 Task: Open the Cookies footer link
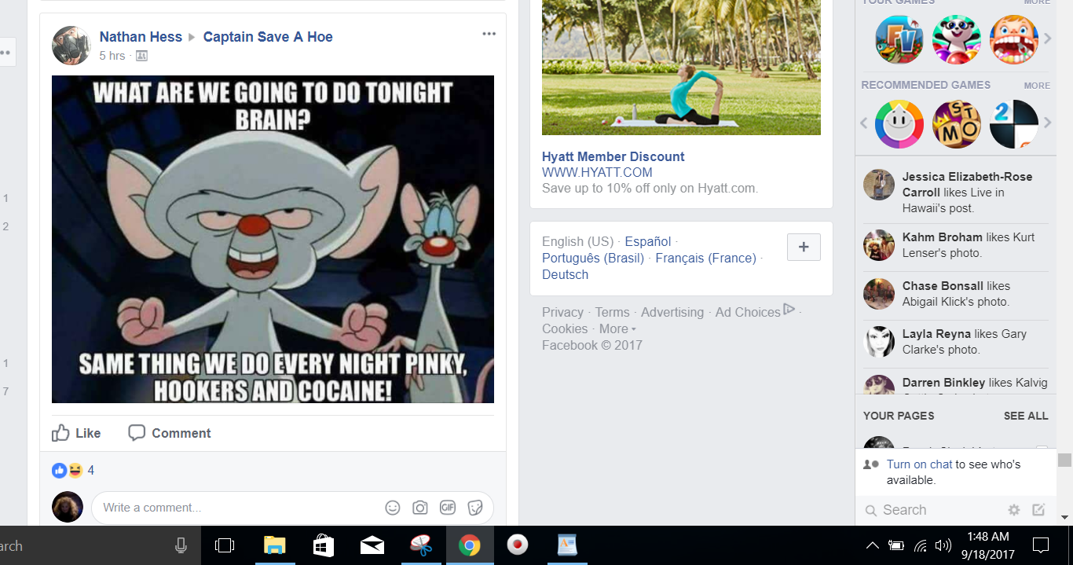pos(565,328)
